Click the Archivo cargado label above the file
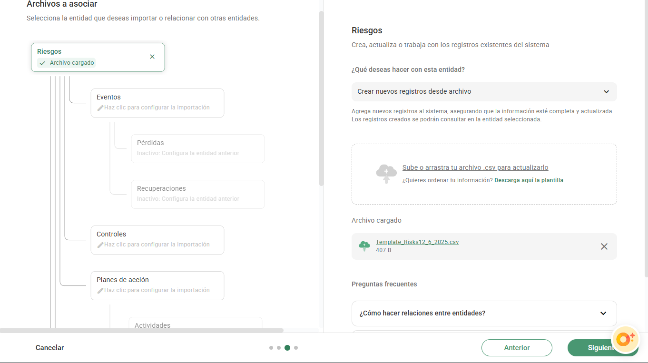 (376, 221)
